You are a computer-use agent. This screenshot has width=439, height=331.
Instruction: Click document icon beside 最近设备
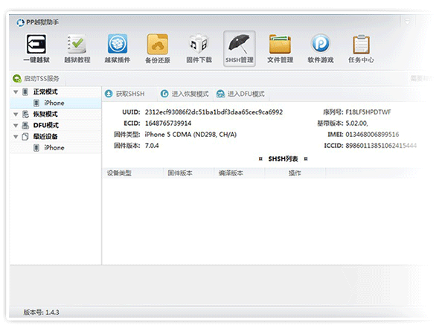(x=25, y=137)
